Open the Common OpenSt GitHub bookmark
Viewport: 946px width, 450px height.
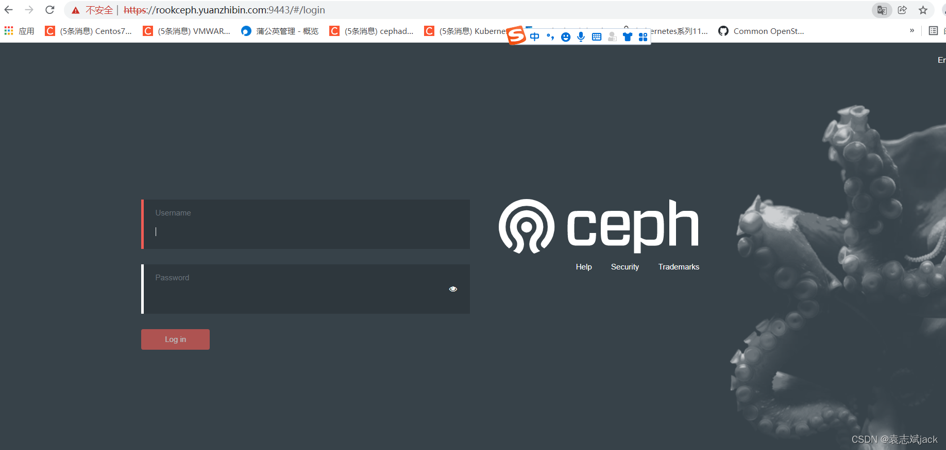(x=761, y=31)
